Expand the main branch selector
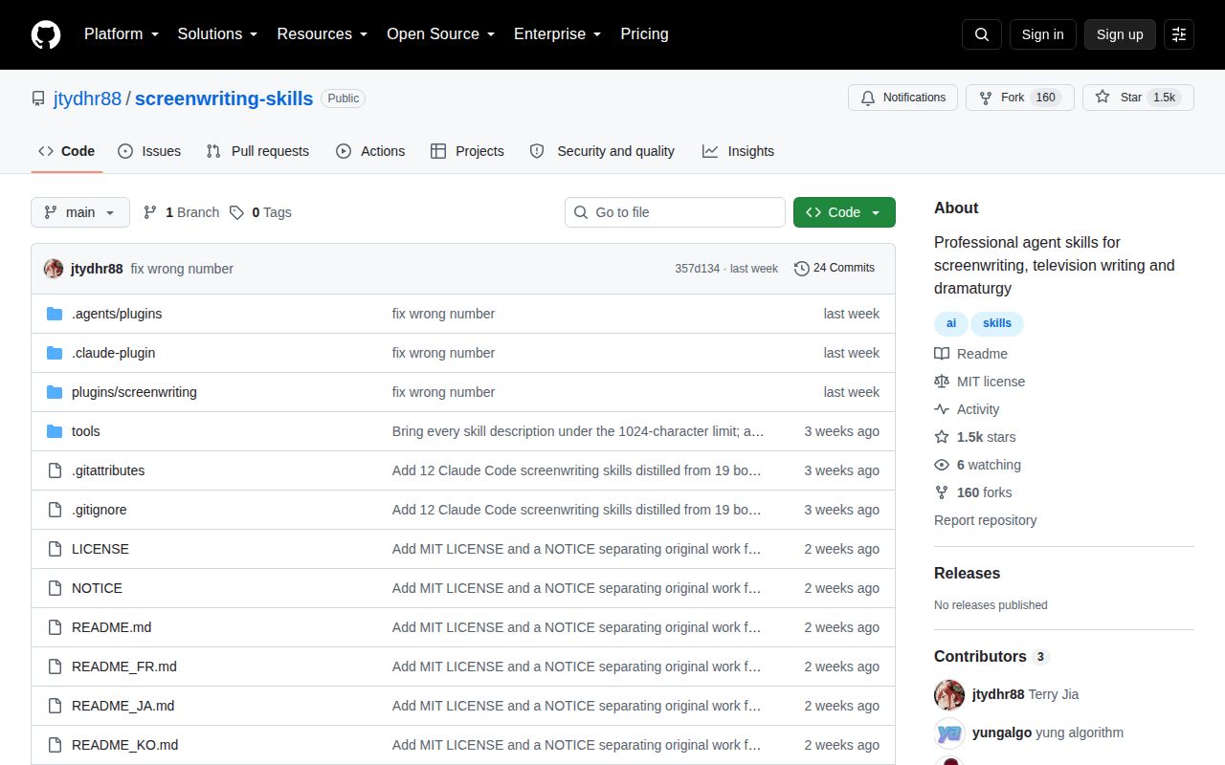The width and height of the screenshot is (1225, 765). pyautogui.click(x=80, y=212)
